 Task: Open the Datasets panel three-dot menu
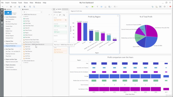[x=51, y=9]
